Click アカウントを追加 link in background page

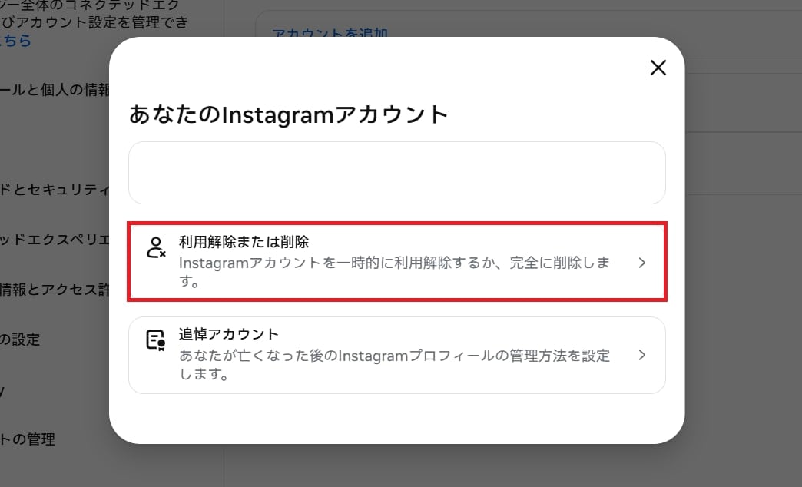(x=330, y=34)
